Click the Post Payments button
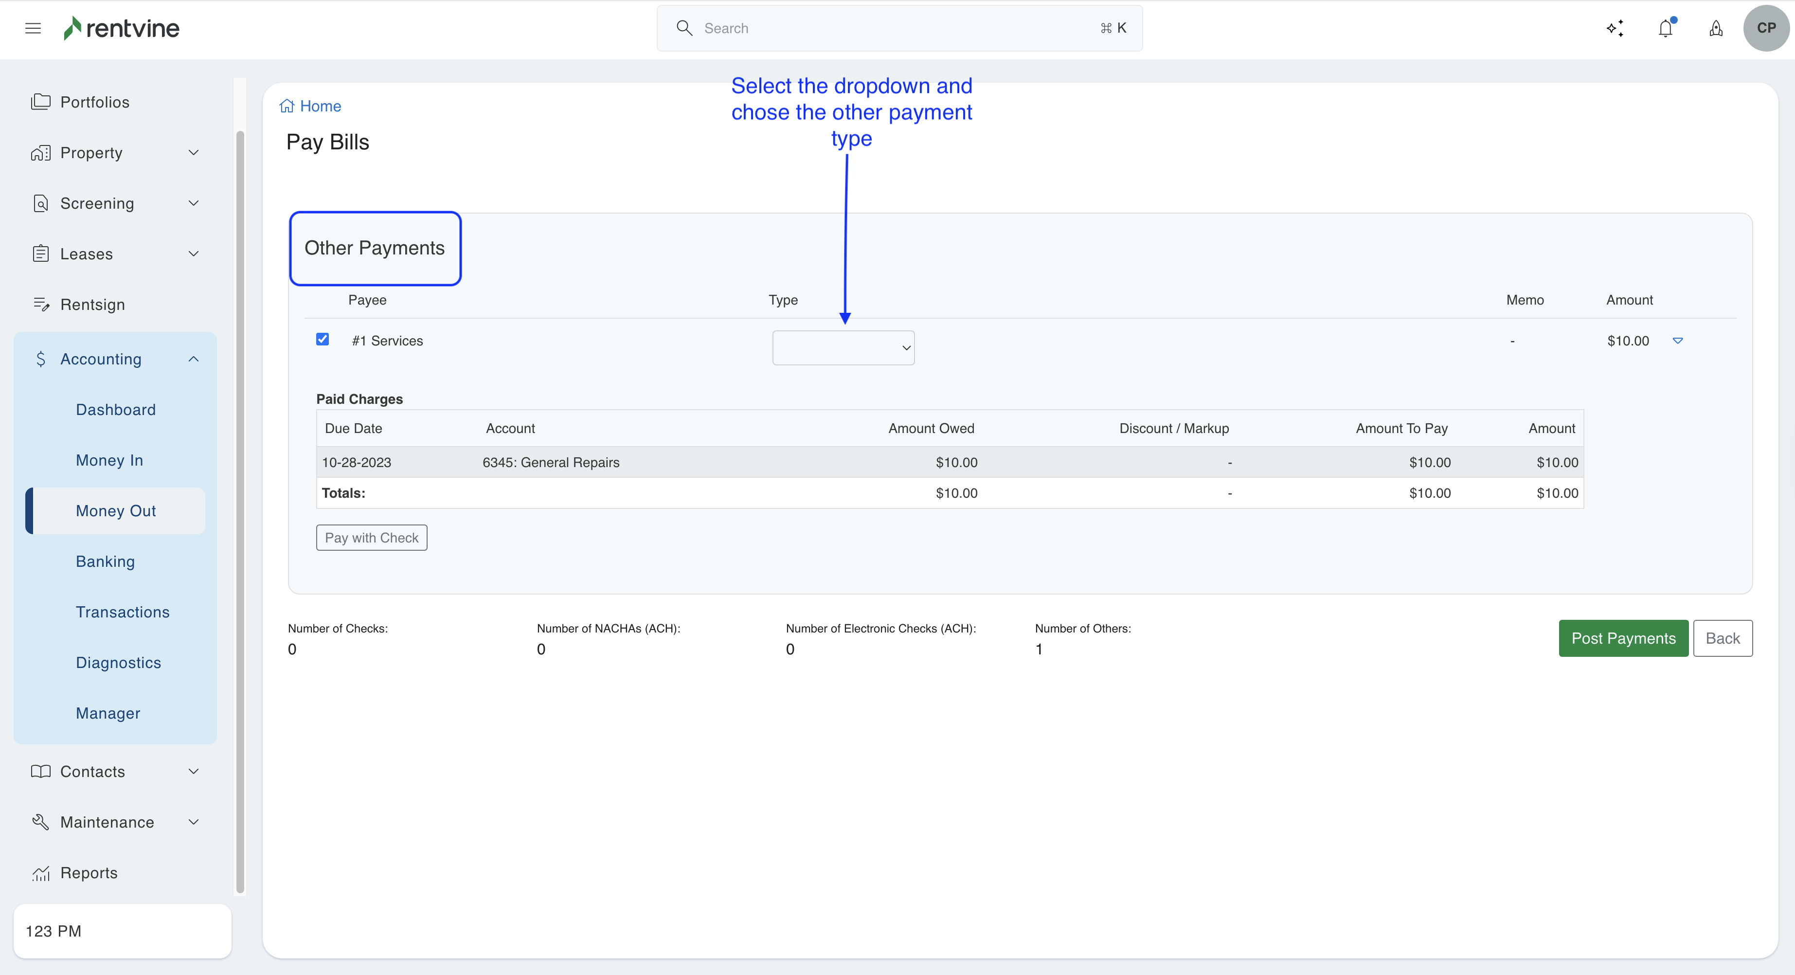Viewport: 1795px width, 975px height. coord(1623,638)
